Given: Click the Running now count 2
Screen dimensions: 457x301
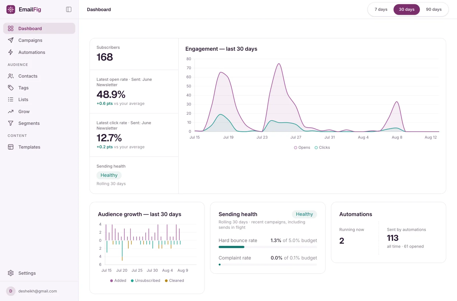Looking at the screenshot, I should pos(342,241).
